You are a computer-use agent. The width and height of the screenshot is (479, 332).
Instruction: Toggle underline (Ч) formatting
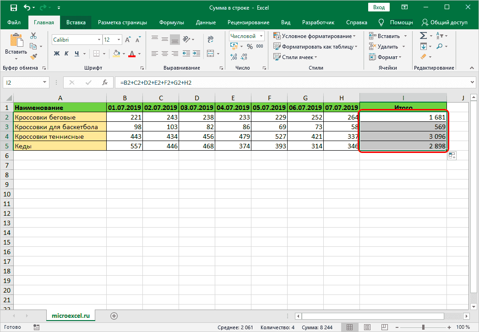77,54
